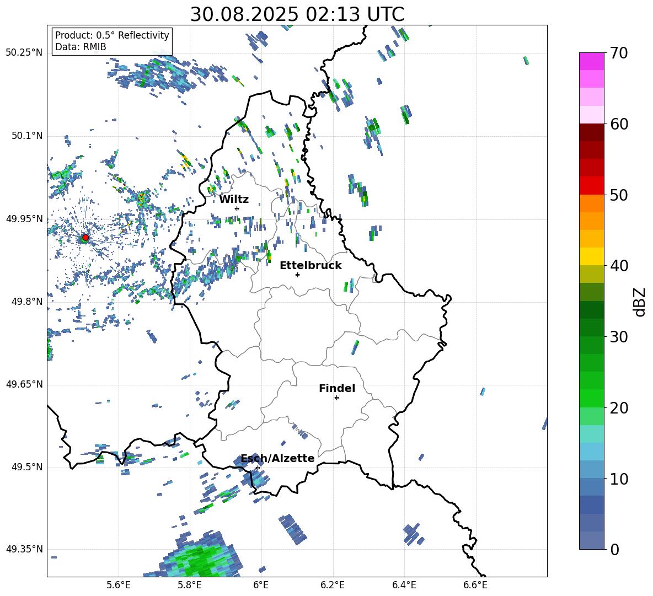
Task: Click the Wiltz city label
Action: tap(234, 200)
